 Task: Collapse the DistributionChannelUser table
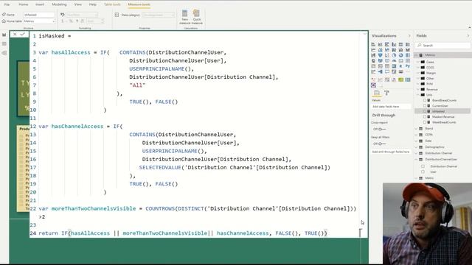pos(416,159)
